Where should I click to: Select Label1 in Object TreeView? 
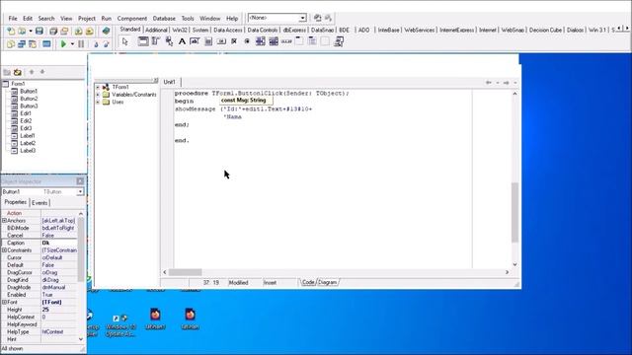click(x=28, y=136)
